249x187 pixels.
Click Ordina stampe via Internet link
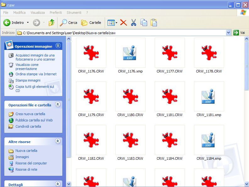[36, 74]
